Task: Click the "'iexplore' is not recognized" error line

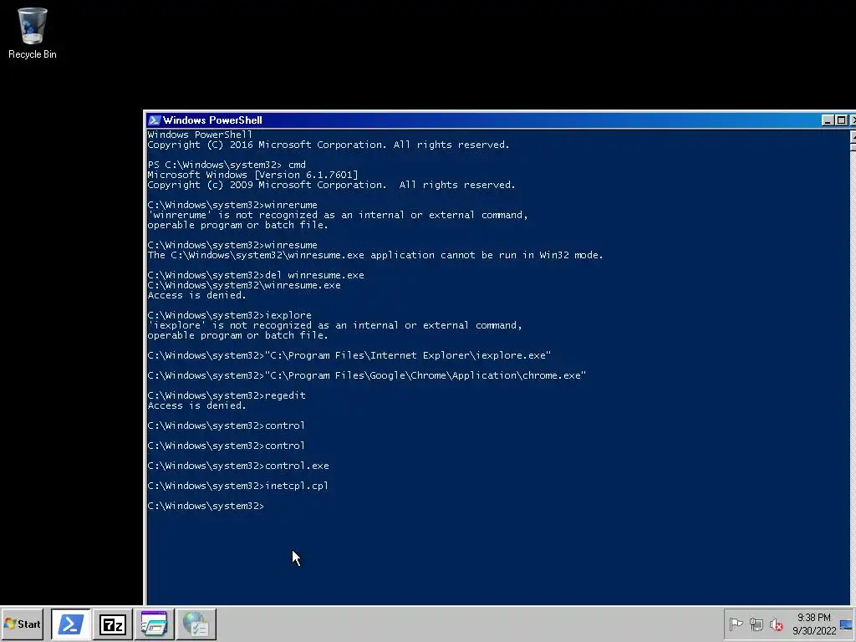Action: [334, 325]
